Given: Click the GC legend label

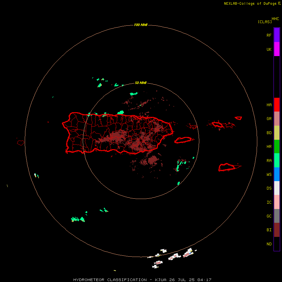Looking at the screenshot, I should [x=269, y=216].
